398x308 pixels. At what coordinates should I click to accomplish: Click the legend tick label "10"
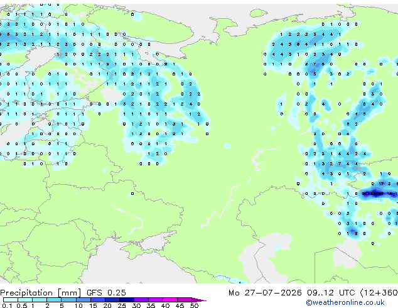coord(78,305)
